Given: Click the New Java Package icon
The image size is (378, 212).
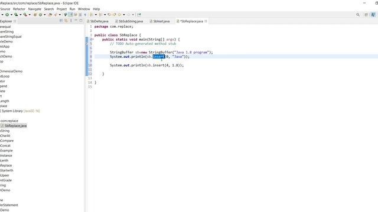Looking at the screenshot, I should click(35, 15).
